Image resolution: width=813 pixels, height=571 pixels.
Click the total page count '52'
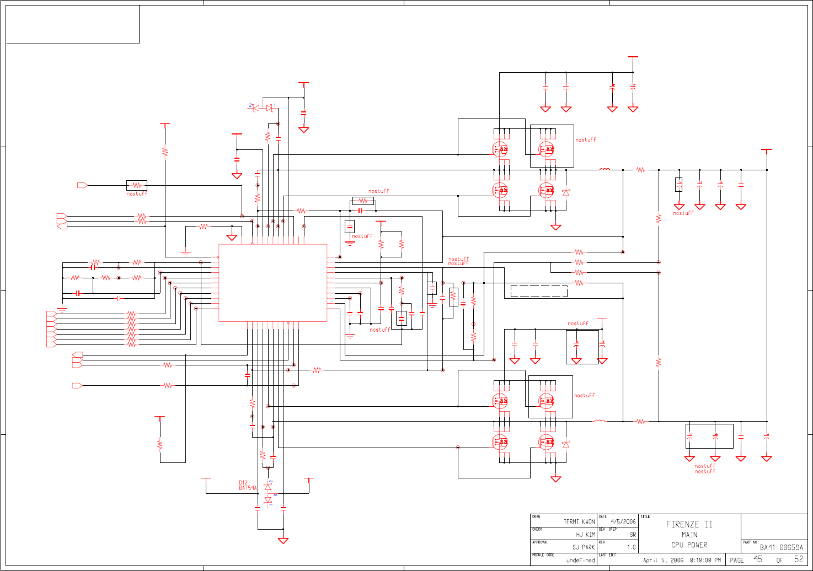pos(799,559)
